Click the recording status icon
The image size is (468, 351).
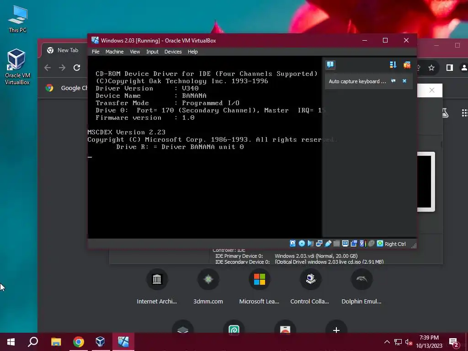pos(354,244)
